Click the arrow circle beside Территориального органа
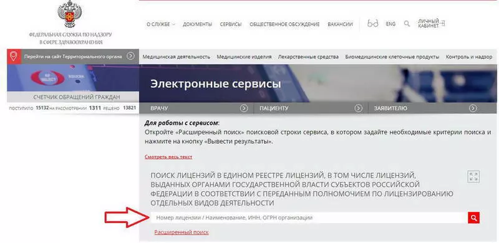 coord(130,56)
